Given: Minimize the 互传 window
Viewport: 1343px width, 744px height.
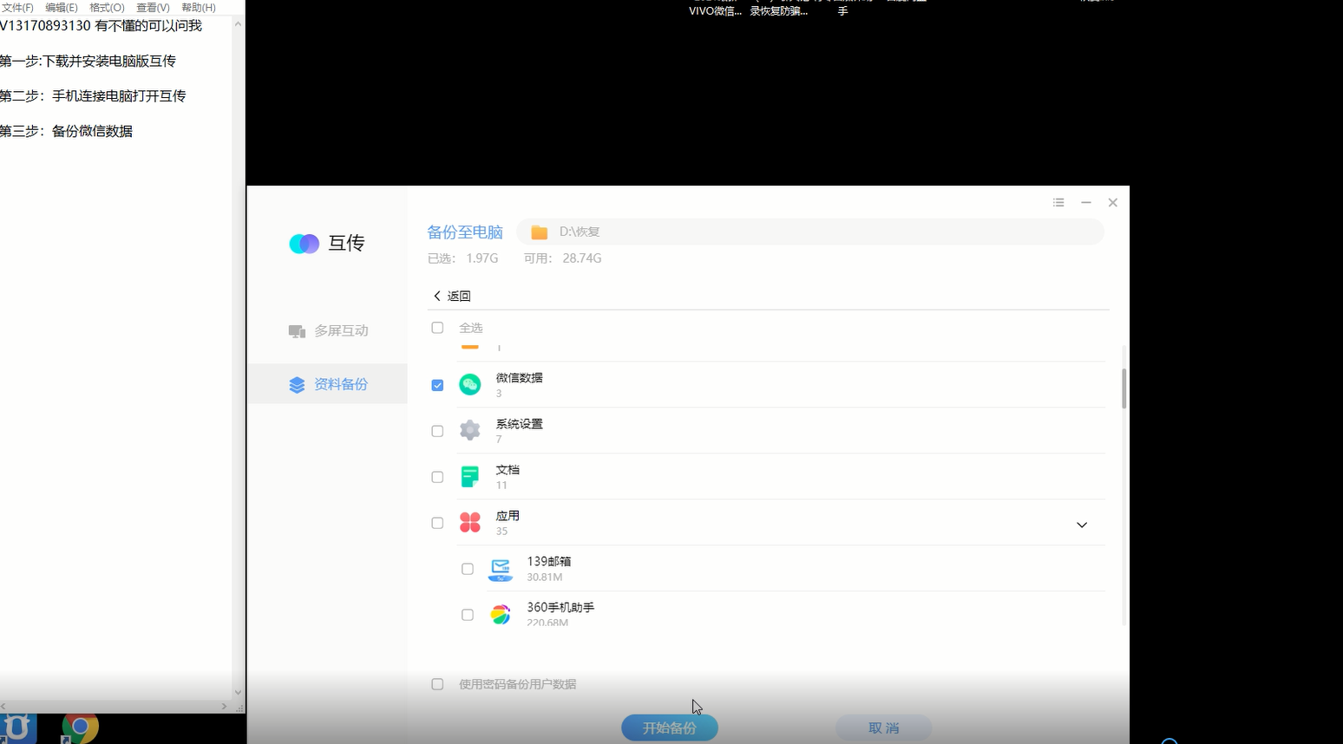Looking at the screenshot, I should tap(1085, 202).
